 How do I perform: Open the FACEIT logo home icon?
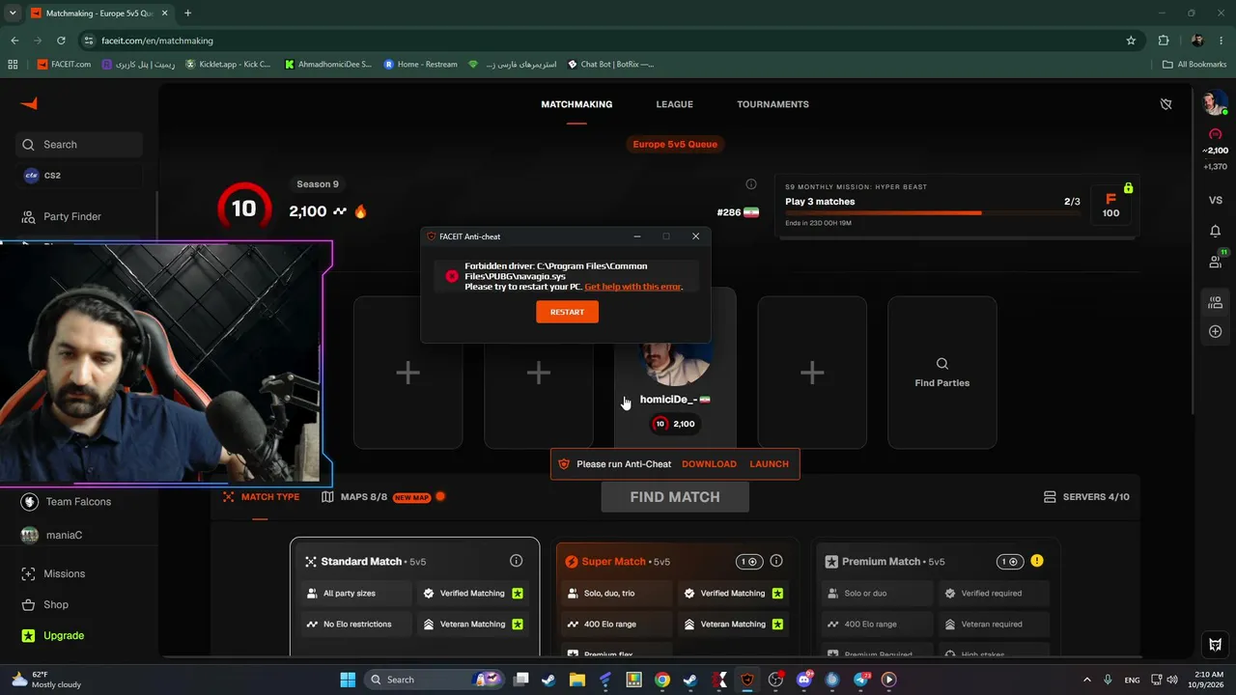29,104
